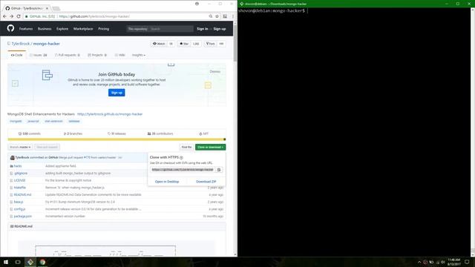Open the MIT license link
This screenshot has width=475, height=267.
[204, 133]
